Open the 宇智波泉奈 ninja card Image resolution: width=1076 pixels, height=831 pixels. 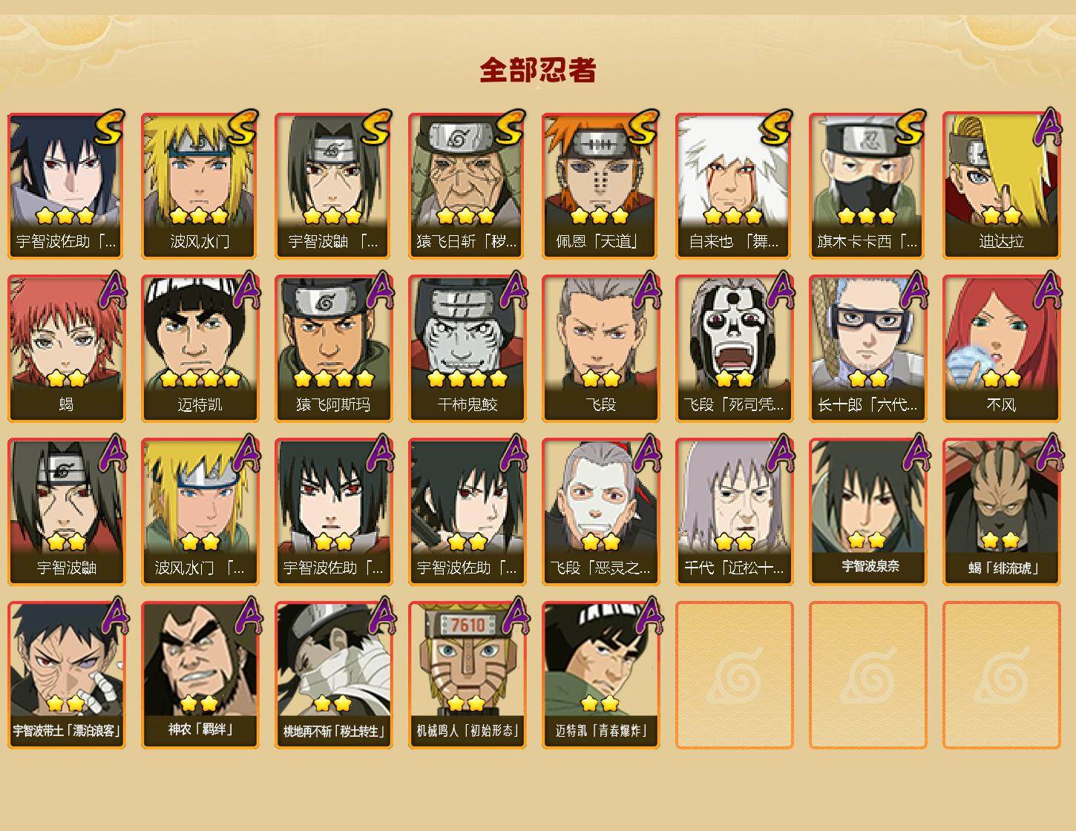pos(867,512)
